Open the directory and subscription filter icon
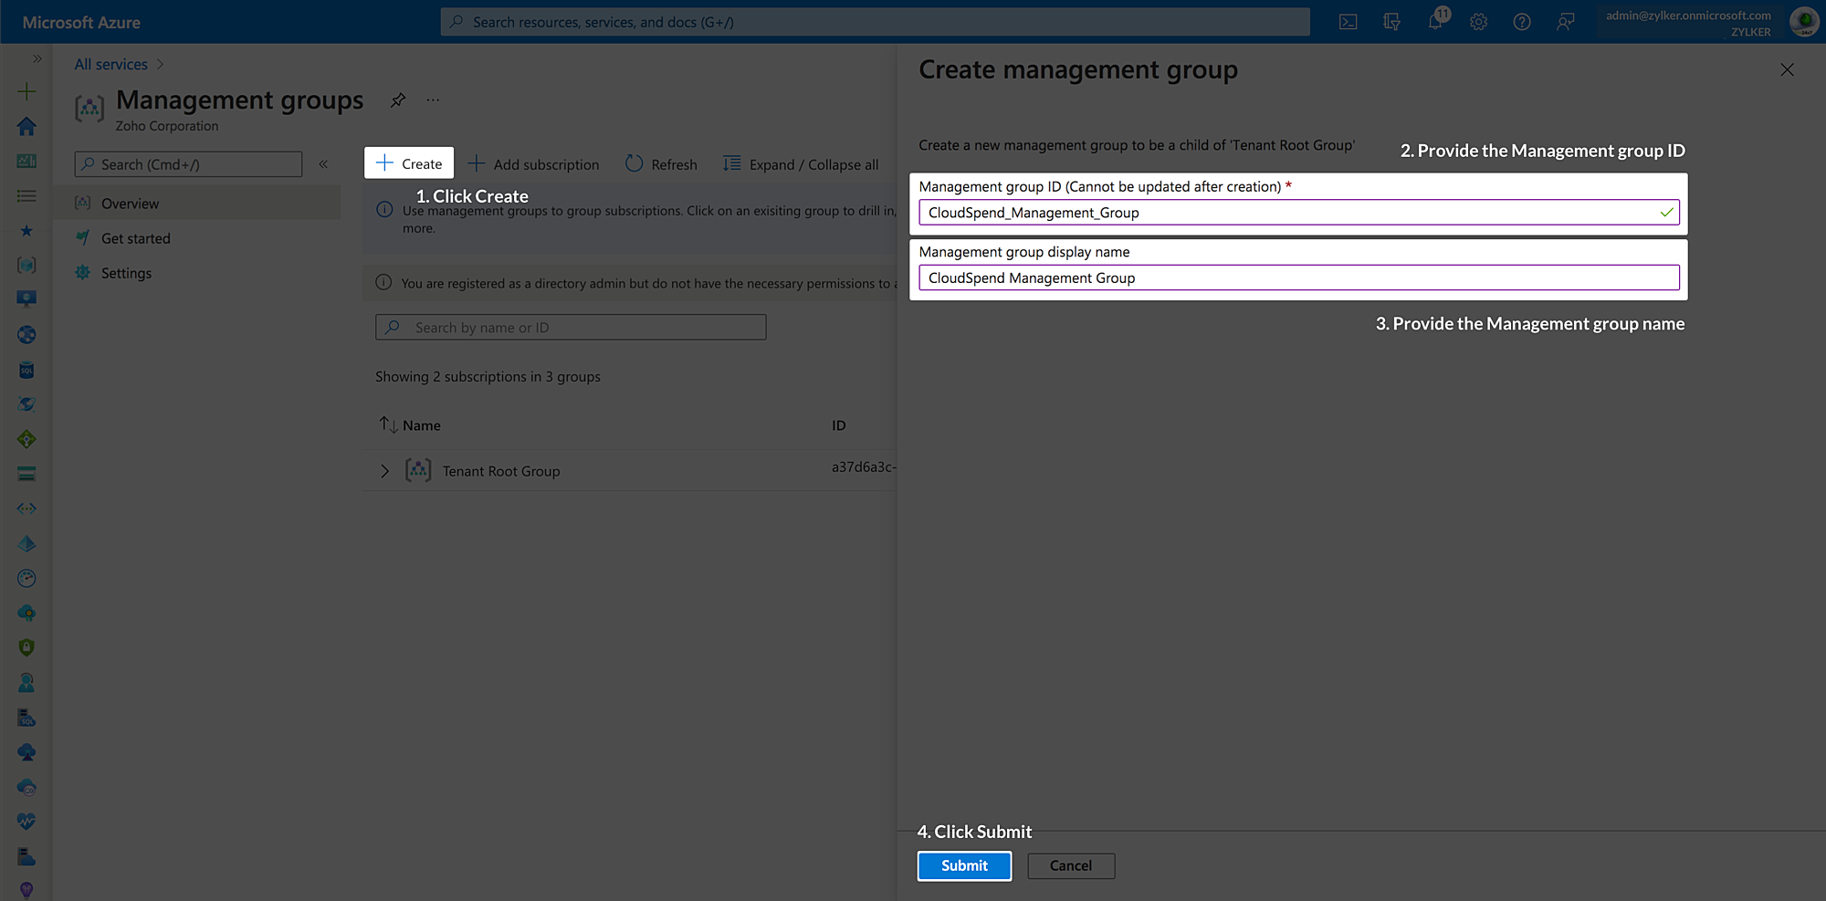1826x901 pixels. (1391, 21)
